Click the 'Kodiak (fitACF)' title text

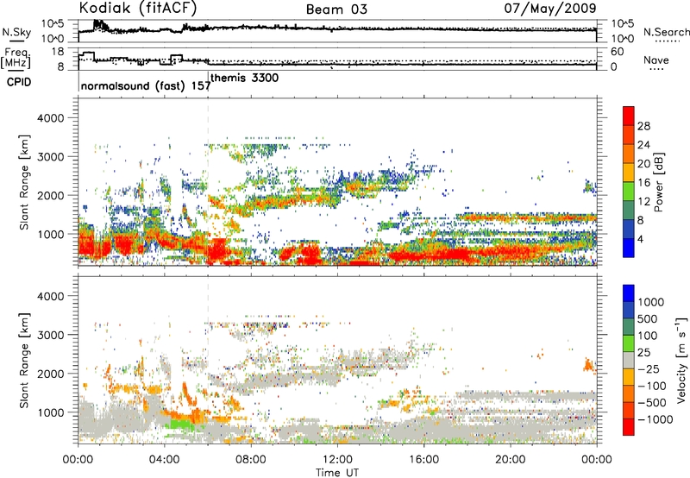138,8
